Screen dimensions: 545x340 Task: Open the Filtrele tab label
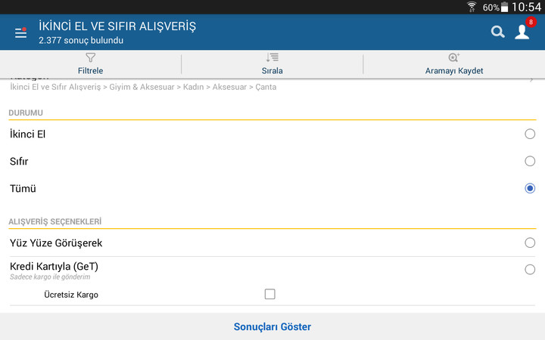pyautogui.click(x=91, y=70)
